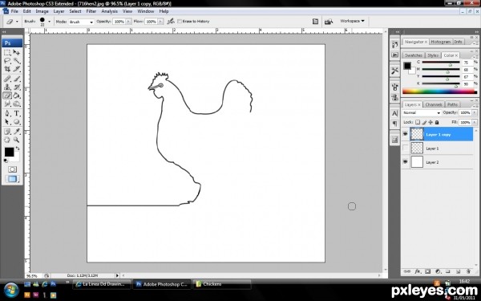Select the Pen tool

tap(7, 113)
